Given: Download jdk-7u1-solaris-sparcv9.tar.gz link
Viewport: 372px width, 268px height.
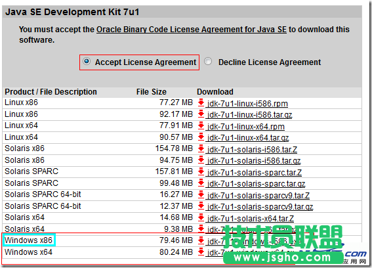Looking at the screenshot, I should [x=260, y=207].
